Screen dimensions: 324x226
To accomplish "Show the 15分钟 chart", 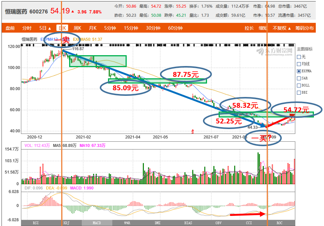I will (131, 28).
